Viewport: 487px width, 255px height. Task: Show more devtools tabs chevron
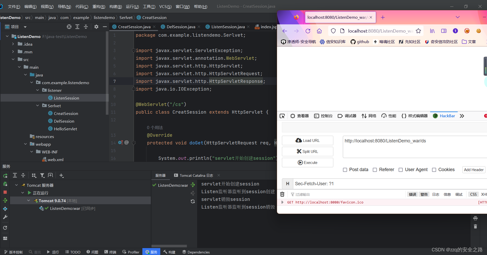point(462,116)
